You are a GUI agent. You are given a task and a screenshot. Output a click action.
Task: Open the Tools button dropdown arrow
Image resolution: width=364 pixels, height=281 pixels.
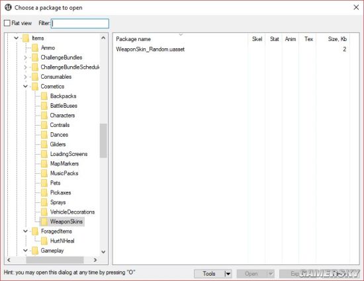click(x=228, y=274)
